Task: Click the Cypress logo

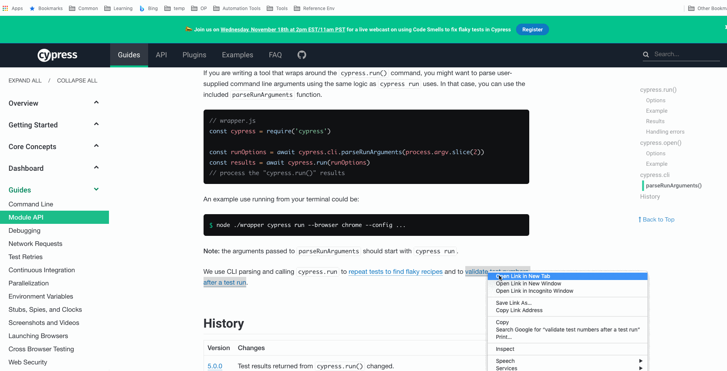Action: pyautogui.click(x=57, y=55)
